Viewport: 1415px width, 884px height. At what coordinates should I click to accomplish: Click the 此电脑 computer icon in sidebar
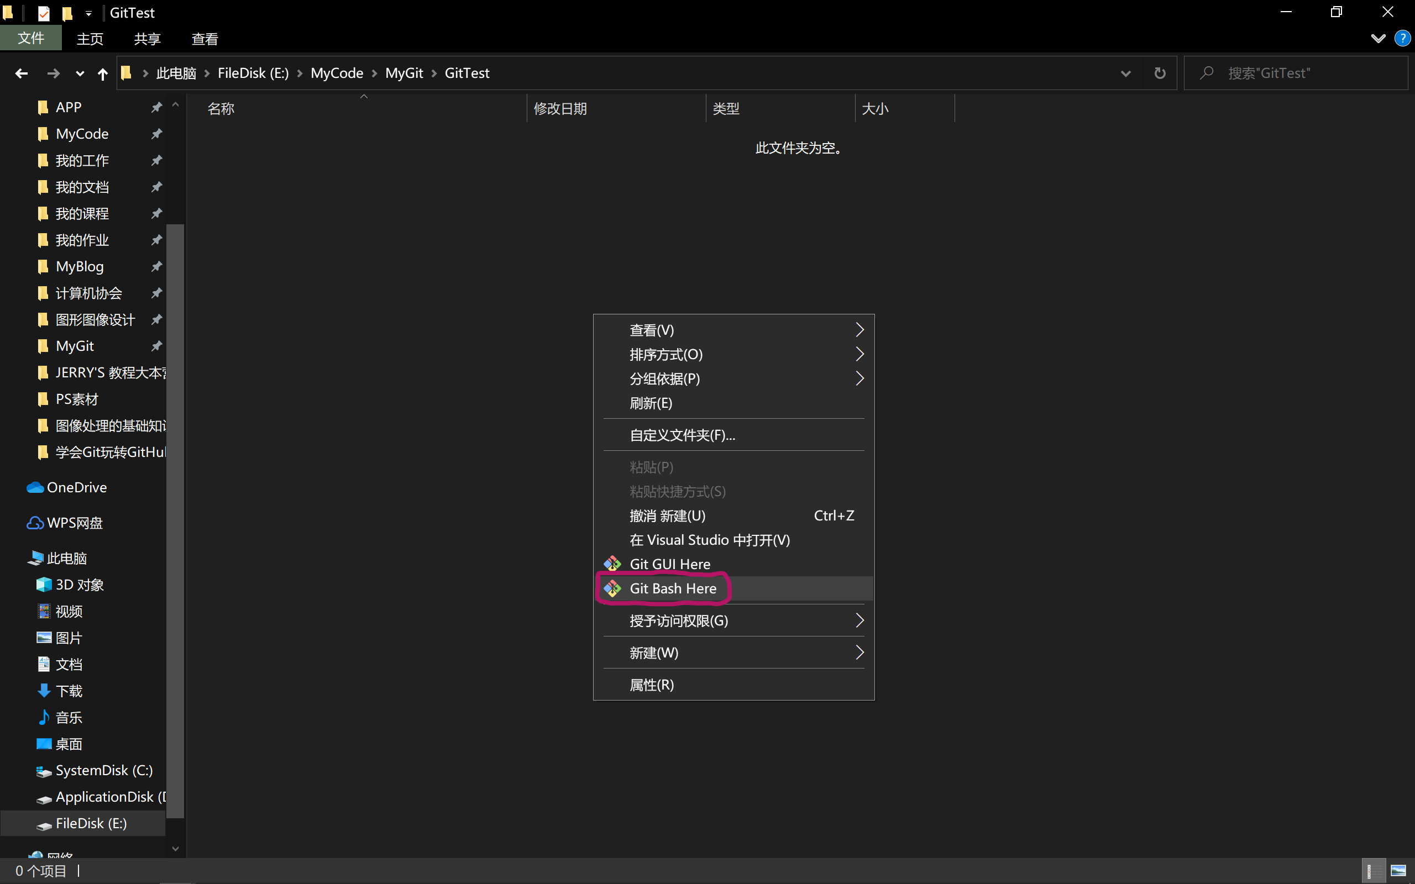(x=35, y=558)
